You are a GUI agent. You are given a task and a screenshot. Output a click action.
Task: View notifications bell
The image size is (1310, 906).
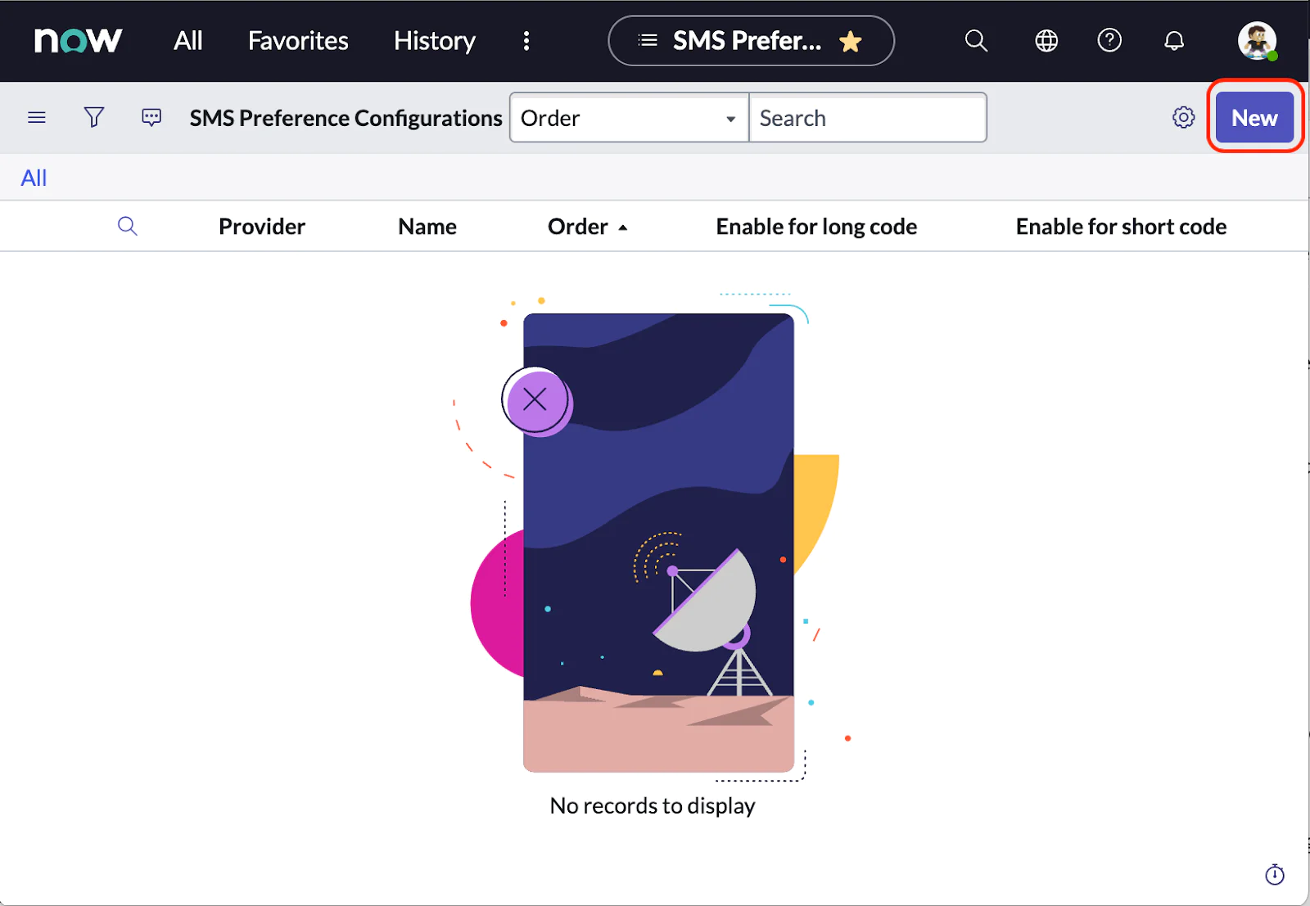click(x=1174, y=40)
